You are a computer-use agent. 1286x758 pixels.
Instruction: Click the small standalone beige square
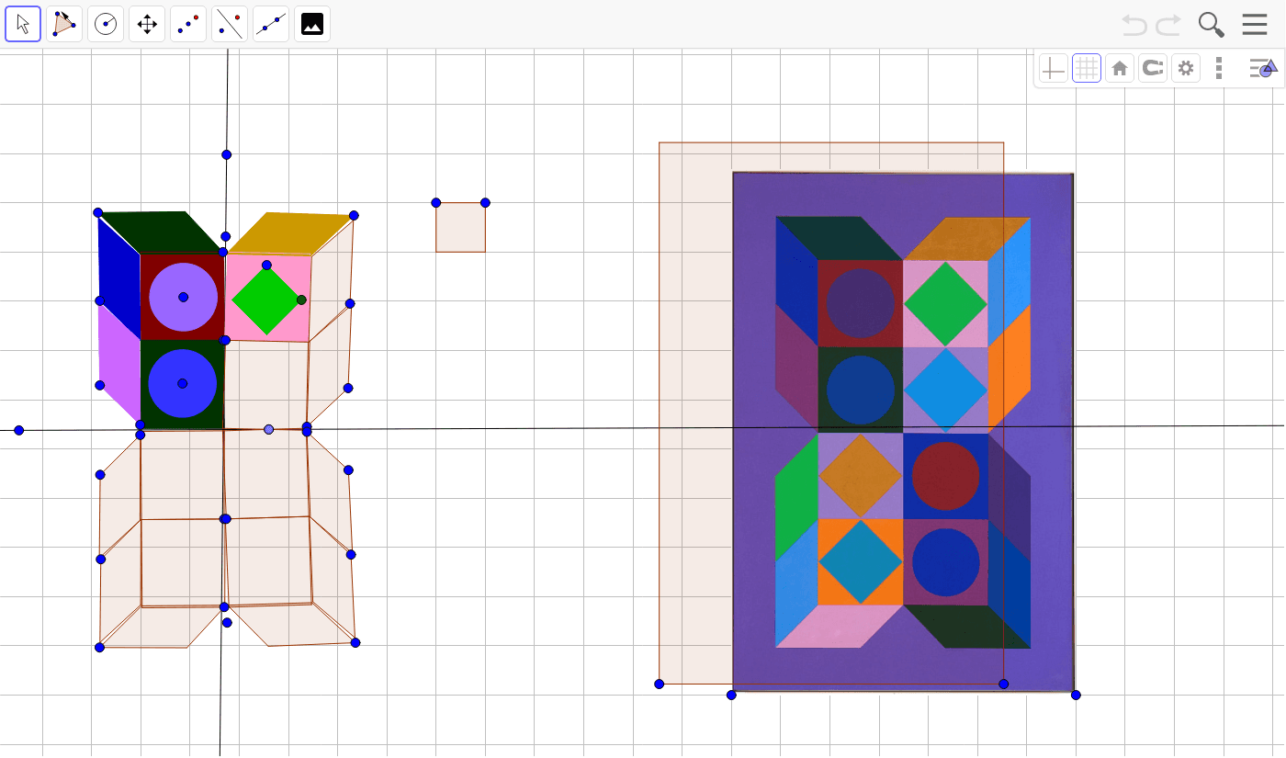click(x=461, y=227)
